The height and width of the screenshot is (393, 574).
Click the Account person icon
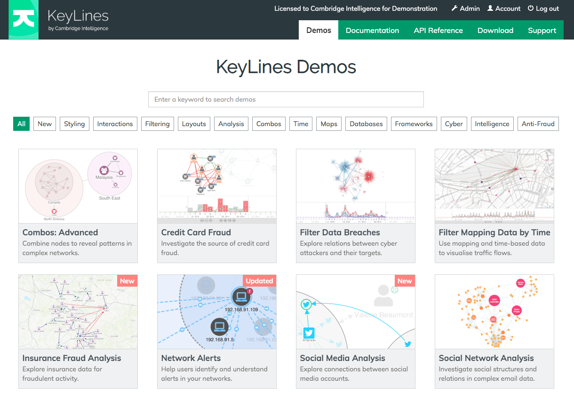490,8
